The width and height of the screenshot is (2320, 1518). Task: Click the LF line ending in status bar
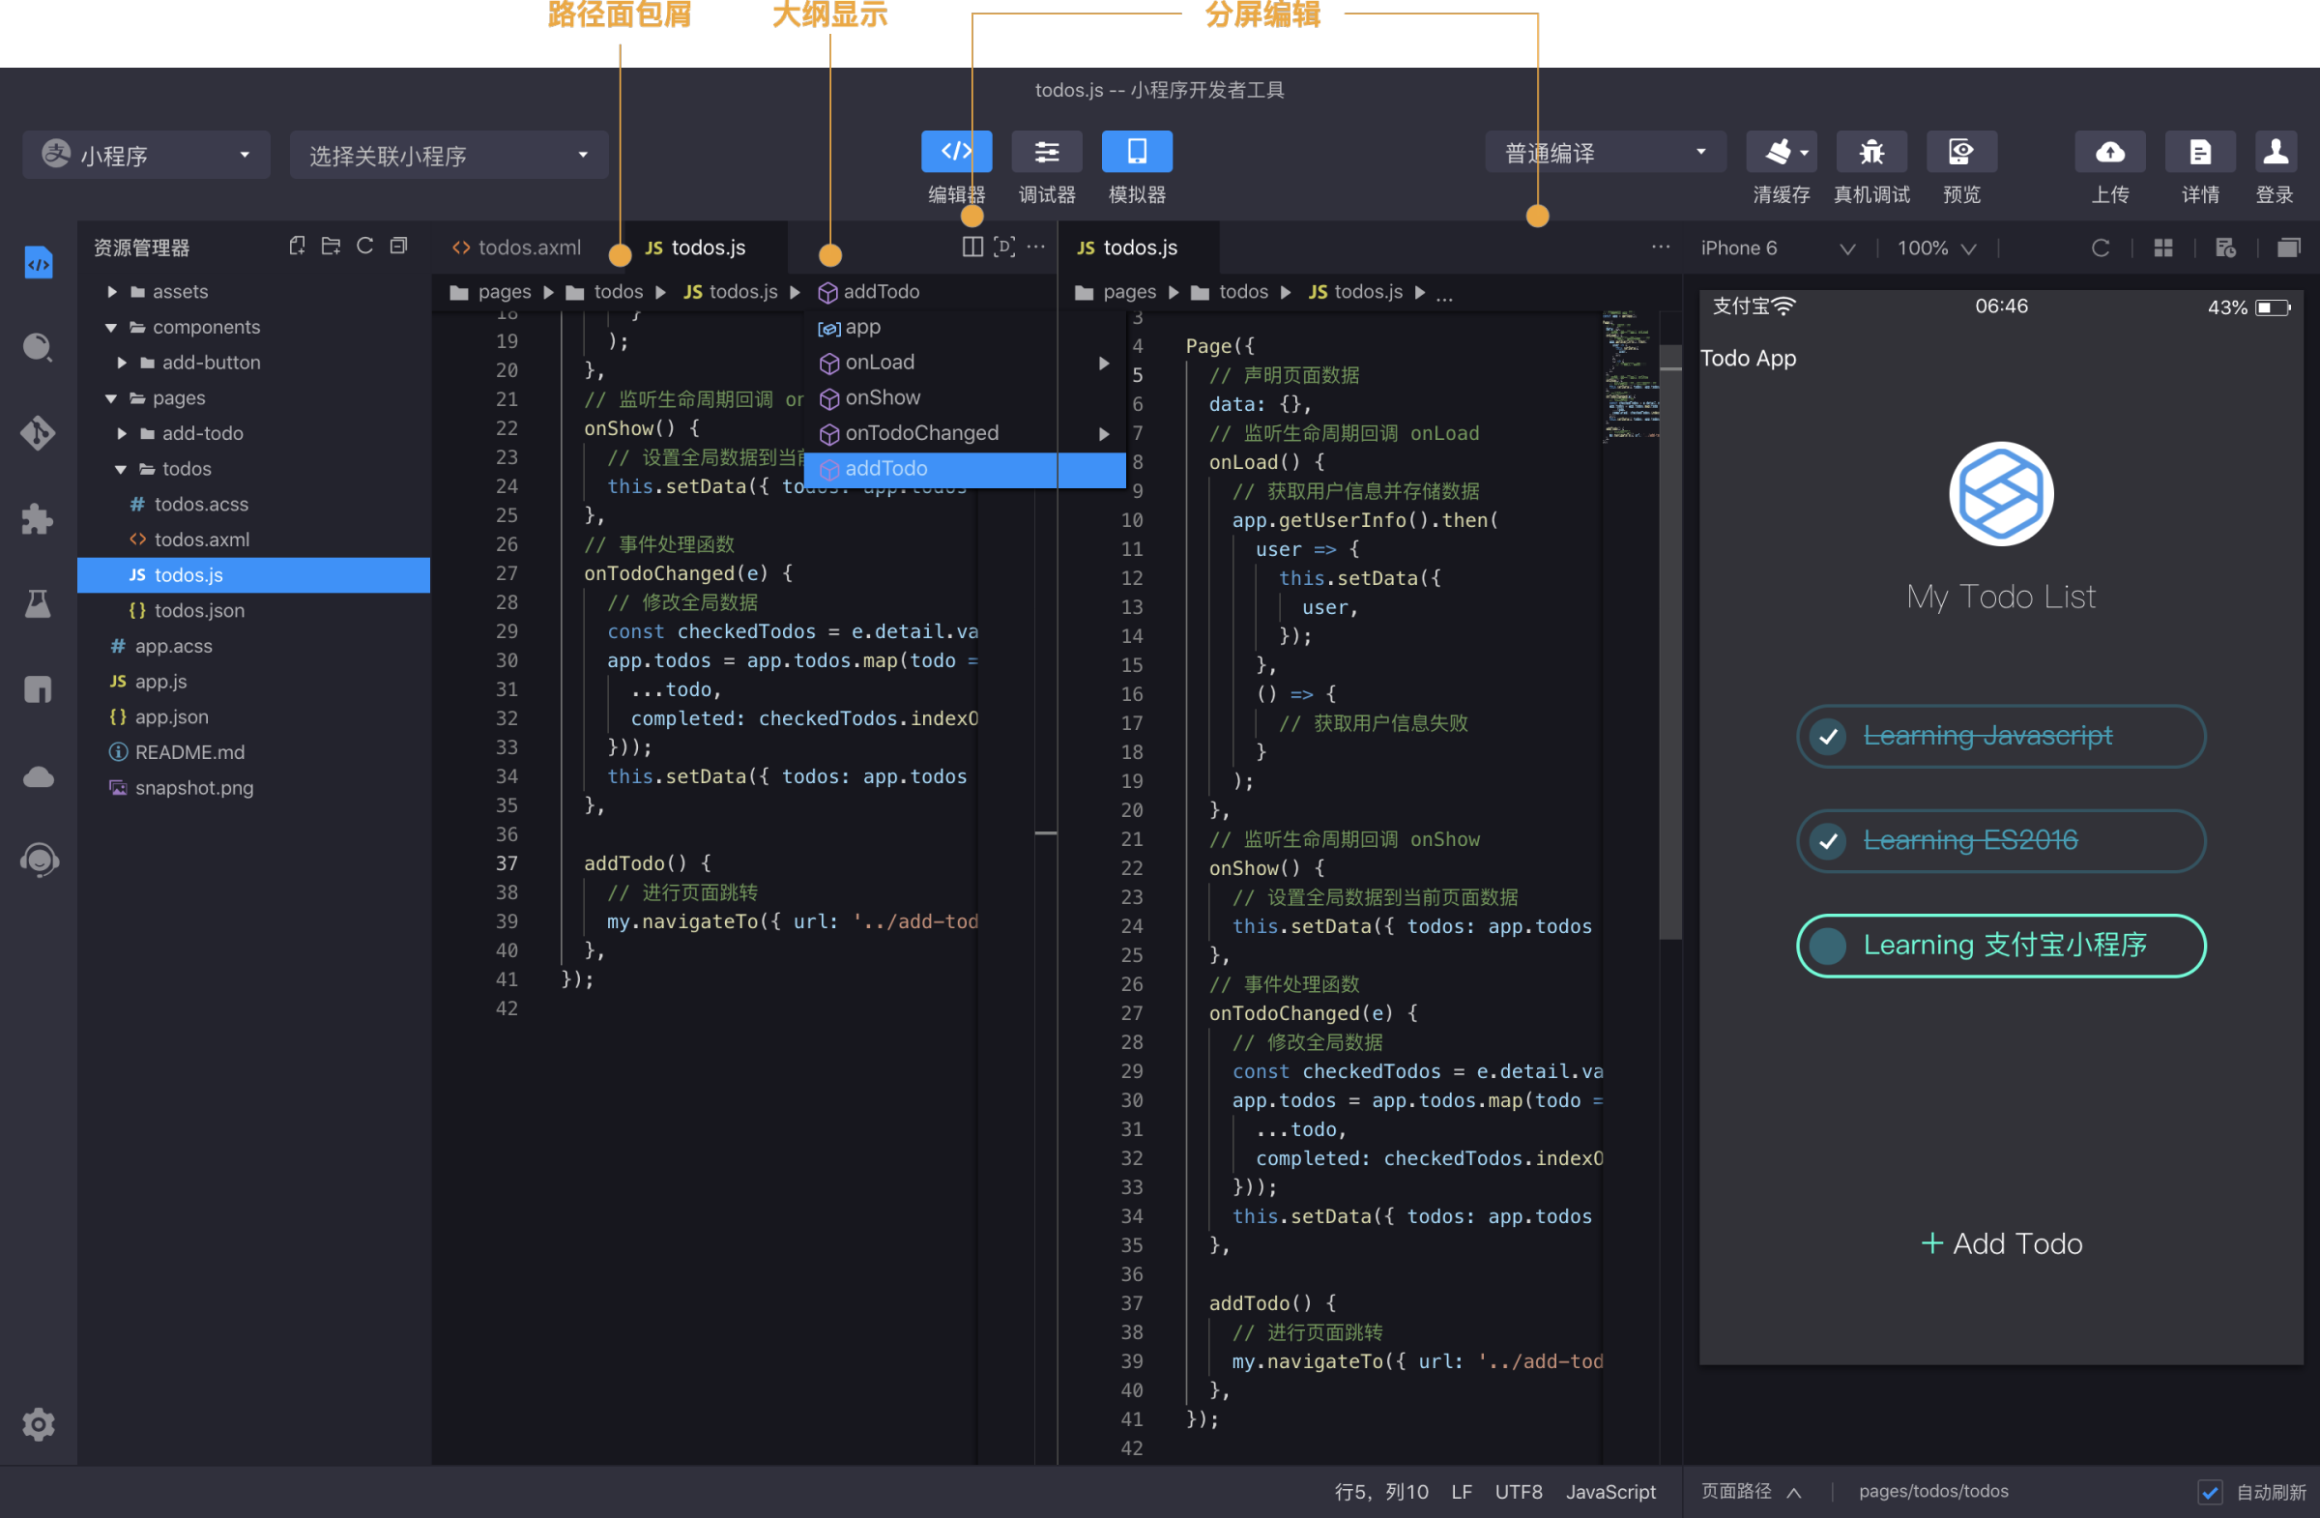pyautogui.click(x=1462, y=1492)
